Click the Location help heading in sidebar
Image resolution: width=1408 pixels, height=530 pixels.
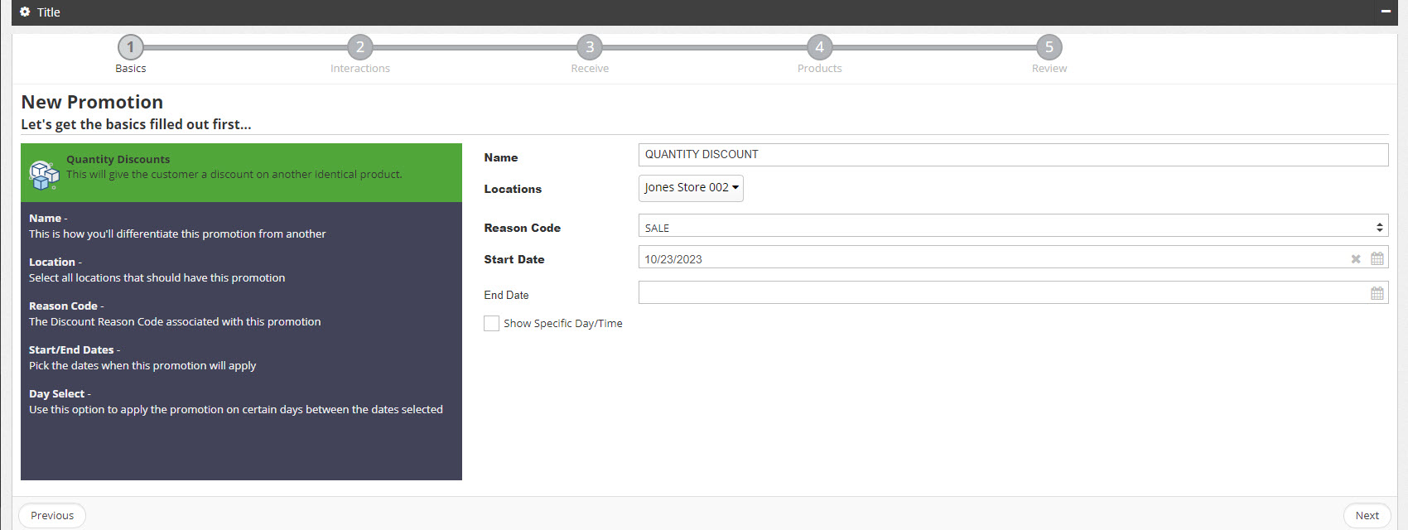click(x=52, y=262)
